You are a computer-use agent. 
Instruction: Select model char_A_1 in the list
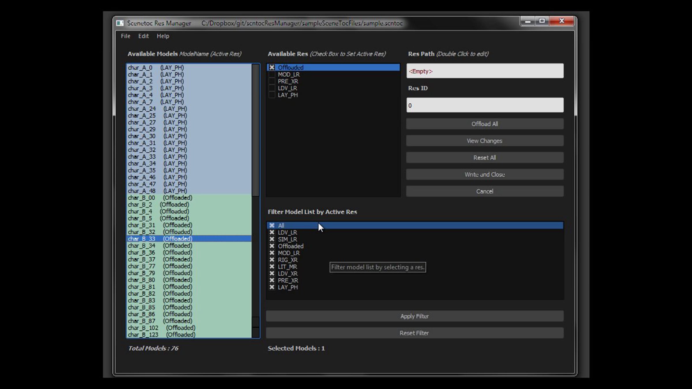click(189, 74)
